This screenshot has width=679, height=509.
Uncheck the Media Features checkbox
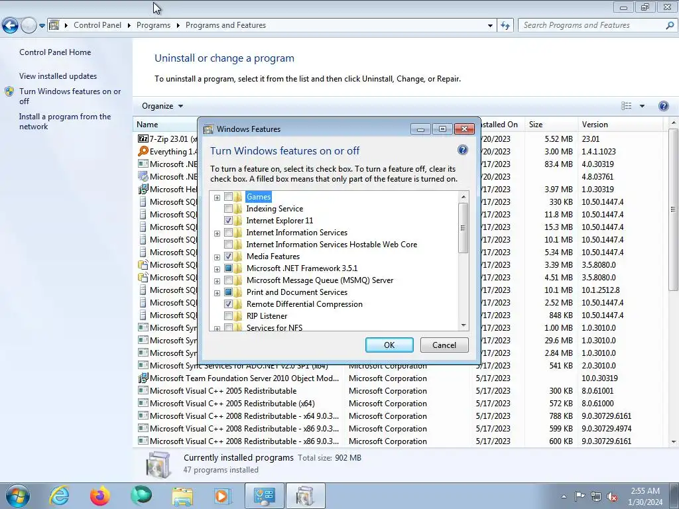tap(228, 256)
